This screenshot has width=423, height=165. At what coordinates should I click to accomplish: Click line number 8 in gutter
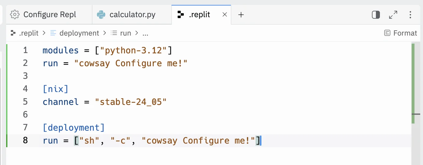click(25, 140)
